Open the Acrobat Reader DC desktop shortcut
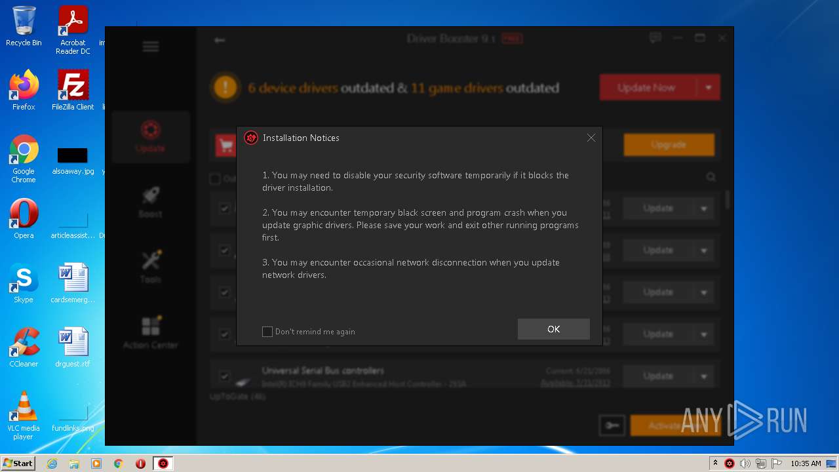This screenshot has height=472, width=839. (73, 30)
